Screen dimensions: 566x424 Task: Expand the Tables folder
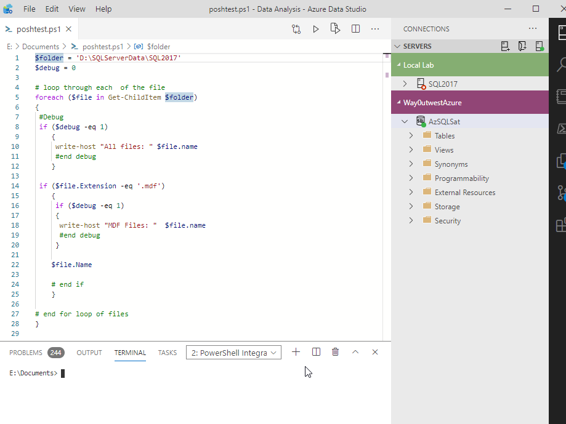click(411, 135)
